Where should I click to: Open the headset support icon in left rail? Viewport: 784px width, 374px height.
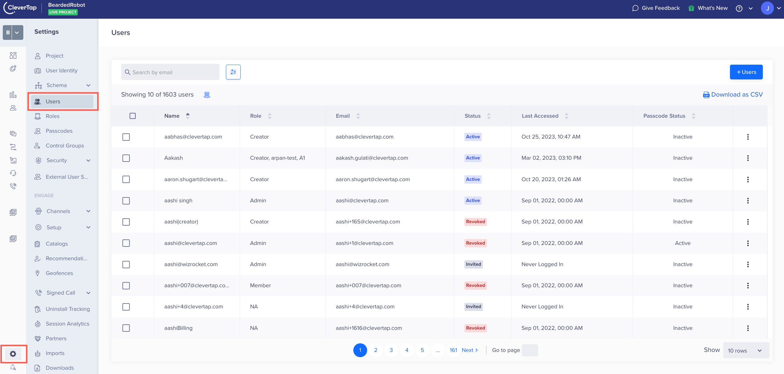pyautogui.click(x=13, y=173)
